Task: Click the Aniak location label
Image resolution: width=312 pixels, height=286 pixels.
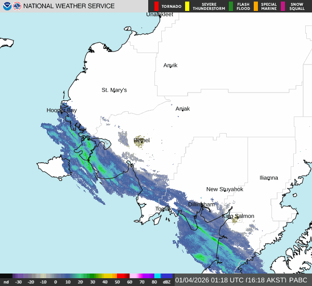Action: click(183, 109)
